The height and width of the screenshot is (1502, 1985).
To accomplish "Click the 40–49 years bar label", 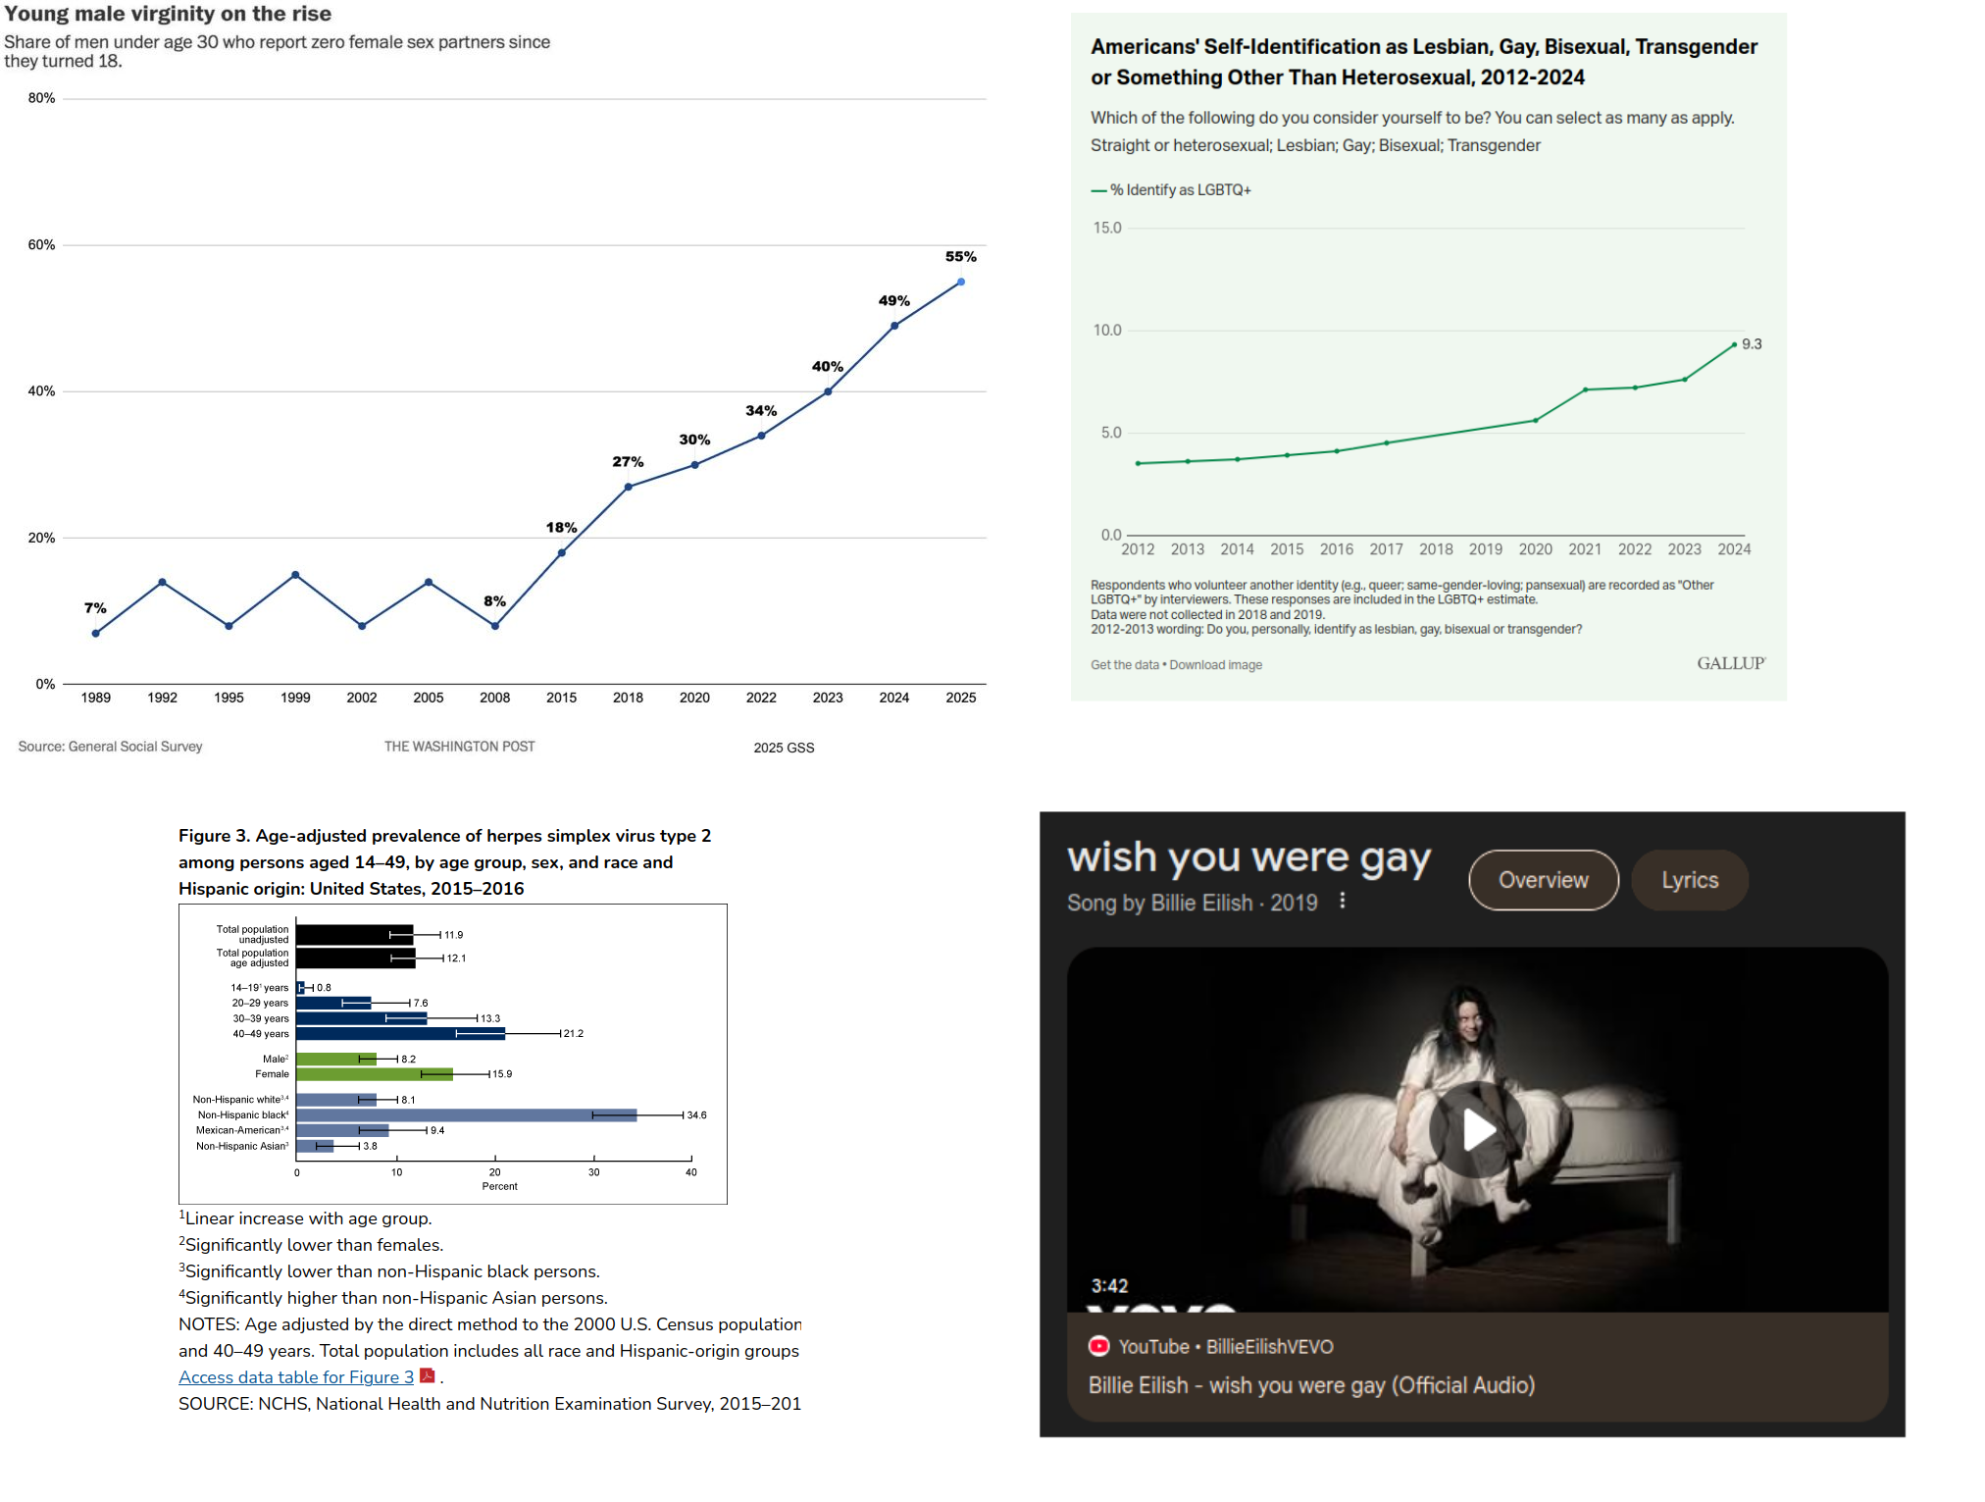I will point(261,1034).
